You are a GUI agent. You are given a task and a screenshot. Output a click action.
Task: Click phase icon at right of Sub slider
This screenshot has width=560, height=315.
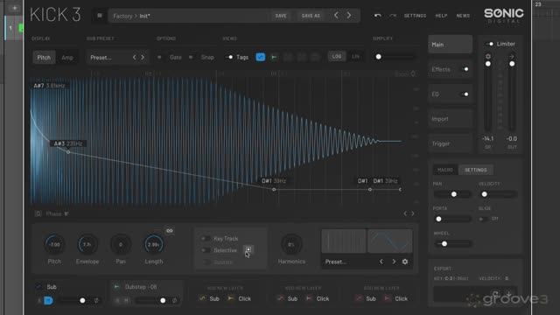pyautogui.click(x=96, y=301)
